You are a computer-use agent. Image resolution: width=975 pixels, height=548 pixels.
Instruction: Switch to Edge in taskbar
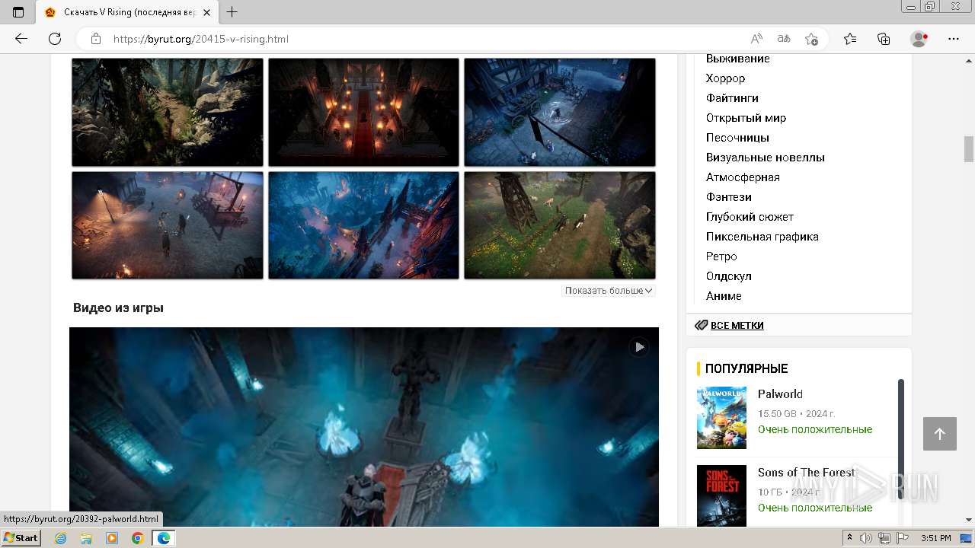click(x=164, y=538)
